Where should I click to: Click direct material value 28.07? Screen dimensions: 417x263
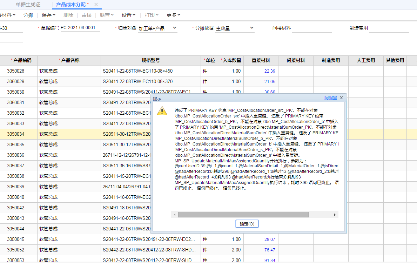tap(270, 240)
